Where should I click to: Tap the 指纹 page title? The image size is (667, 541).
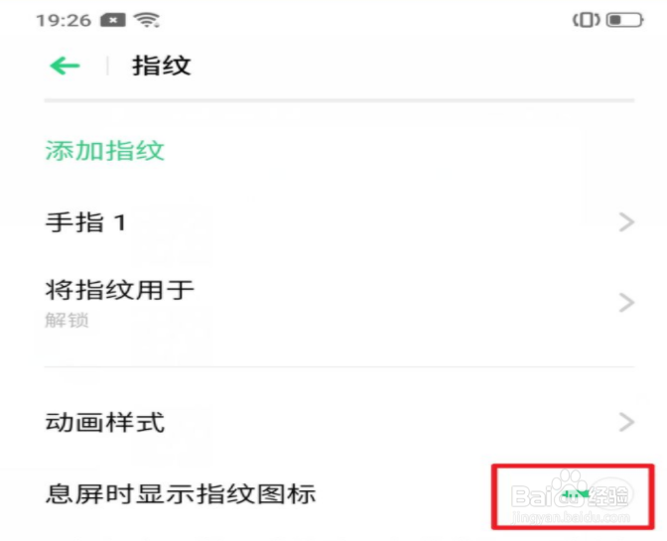point(162,66)
